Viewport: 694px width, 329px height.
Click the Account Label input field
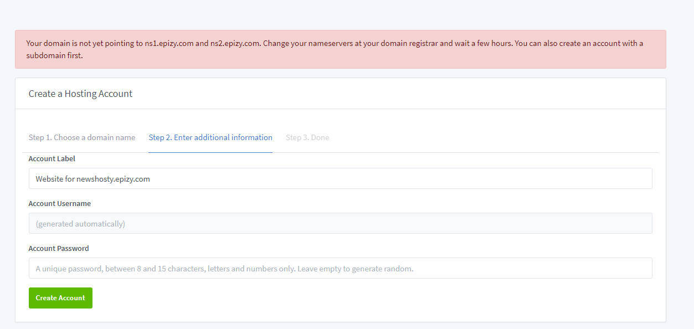340,179
